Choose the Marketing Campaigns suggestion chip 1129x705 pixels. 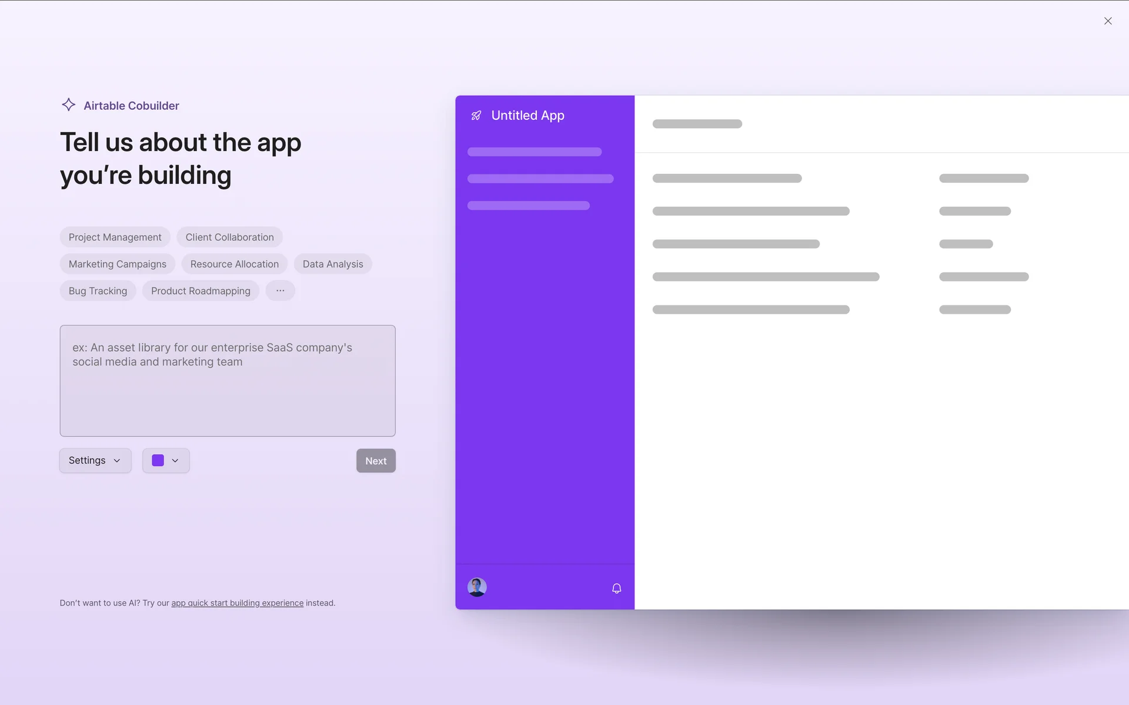117,264
